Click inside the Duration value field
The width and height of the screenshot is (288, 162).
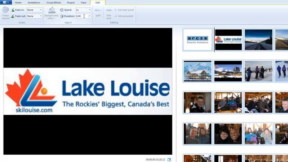coord(81,16)
